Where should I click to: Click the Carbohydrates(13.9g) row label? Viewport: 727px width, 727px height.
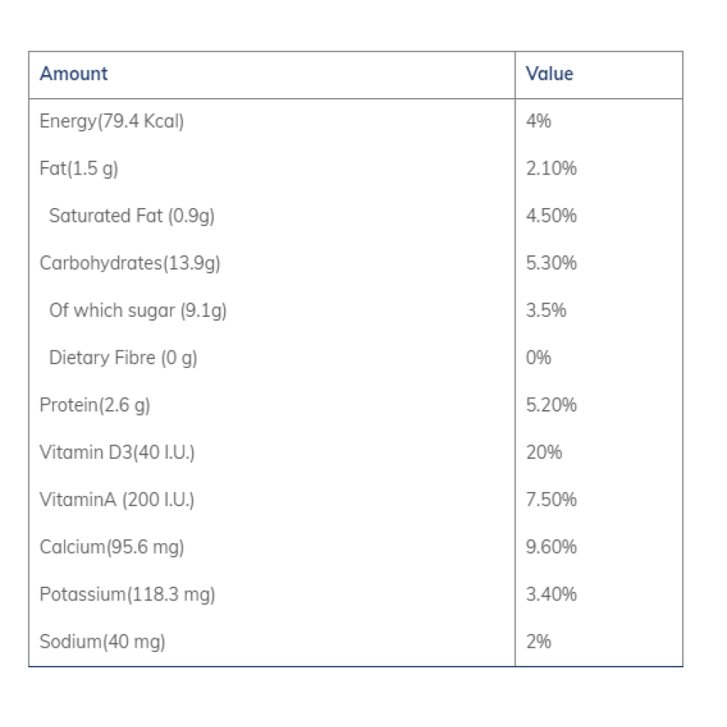[130, 263]
